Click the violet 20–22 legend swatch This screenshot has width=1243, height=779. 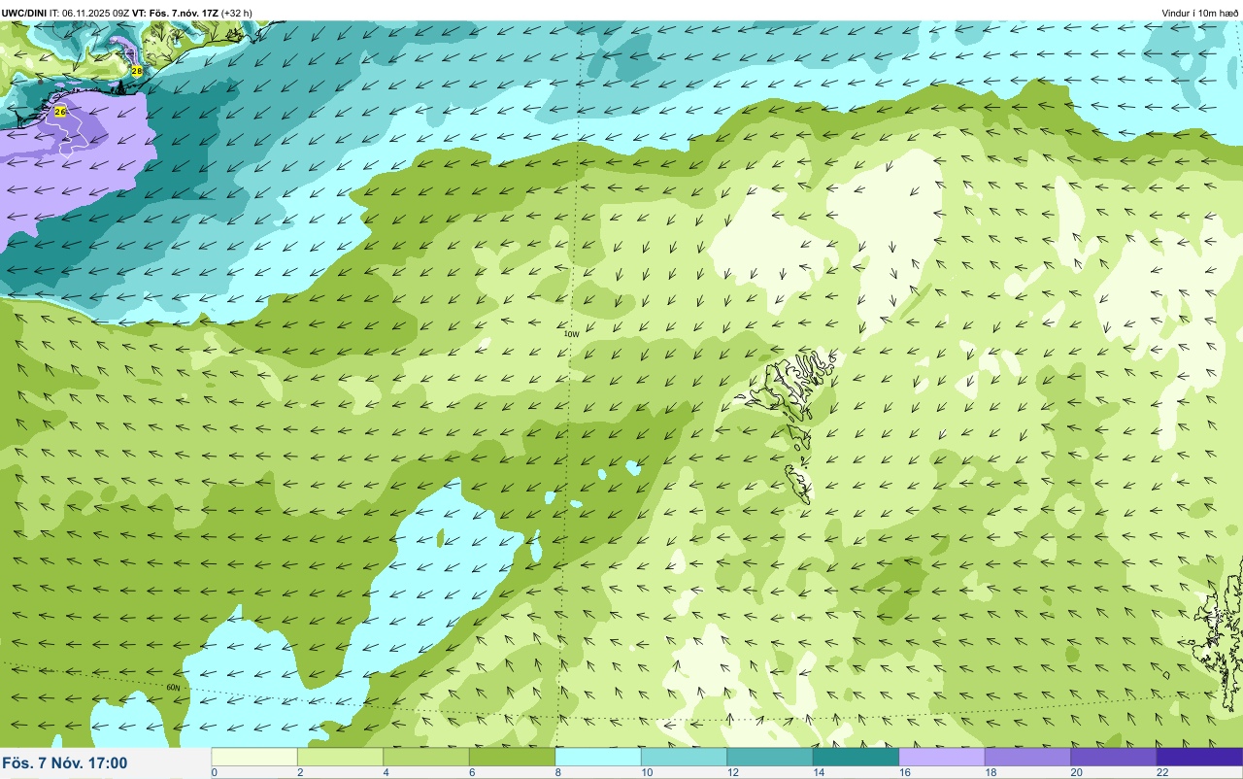(x=1114, y=757)
